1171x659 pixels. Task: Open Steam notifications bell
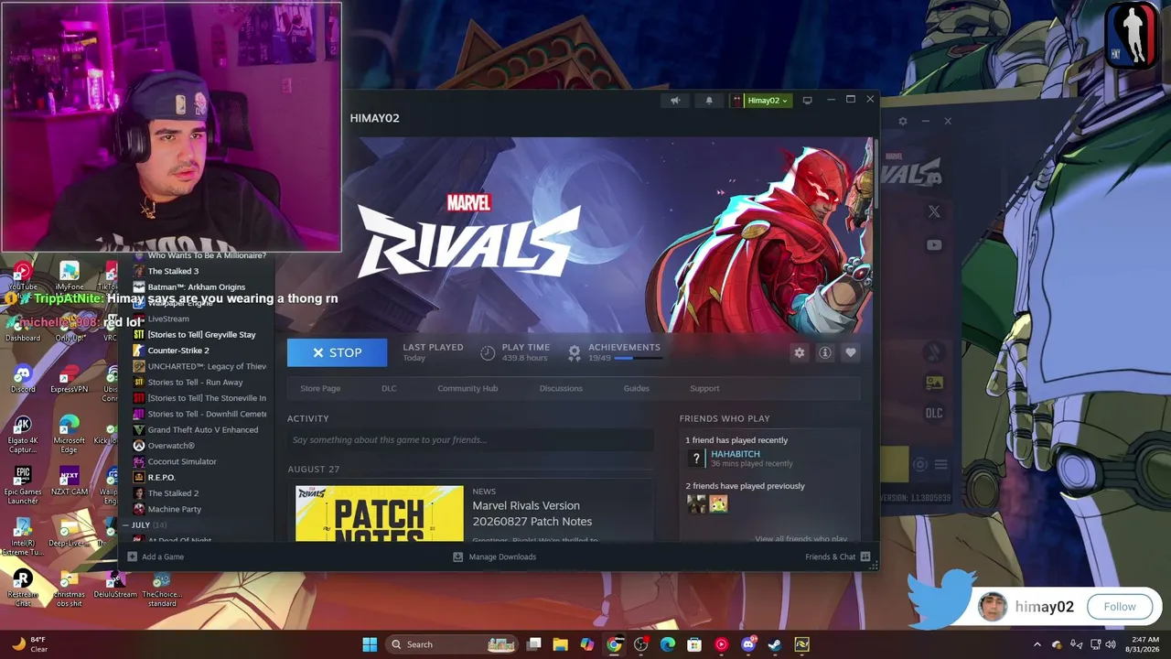[x=709, y=101]
